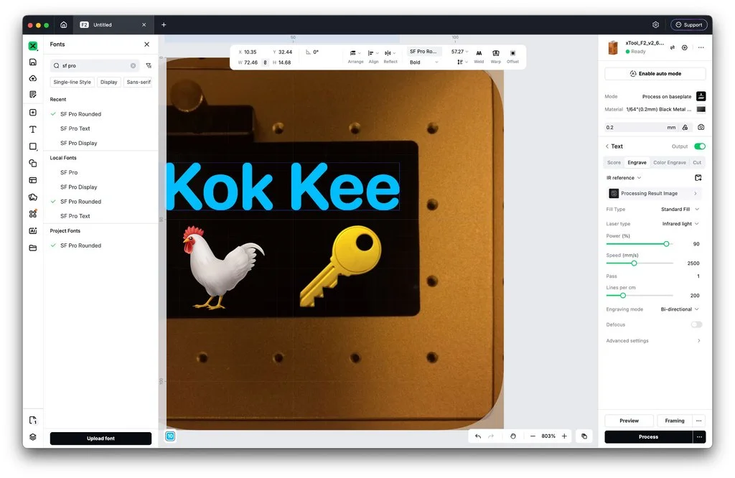
Task: Open the Engraving mode Bi-directional dropdown
Action: (x=680, y=309)
